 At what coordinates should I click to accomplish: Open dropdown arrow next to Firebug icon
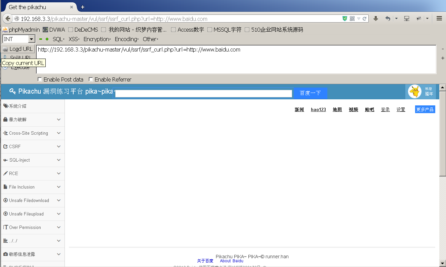coord(428,19)
